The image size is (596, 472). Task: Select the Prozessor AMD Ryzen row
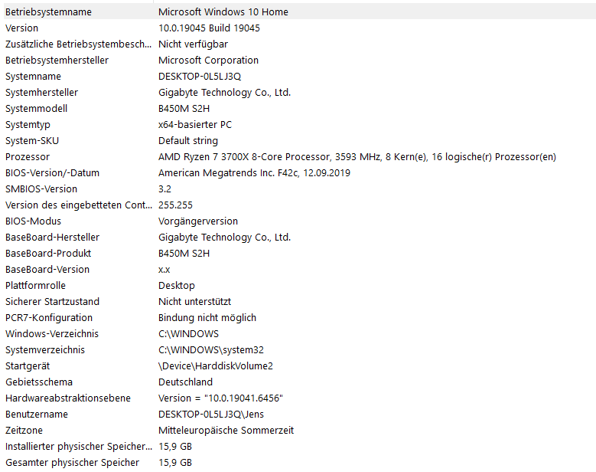[299, 157]
